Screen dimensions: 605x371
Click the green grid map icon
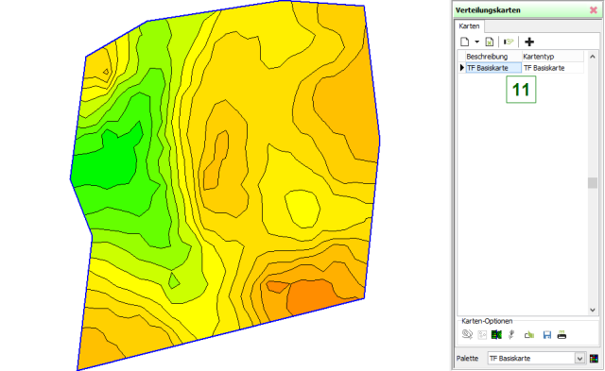click(x=496, y=335)
